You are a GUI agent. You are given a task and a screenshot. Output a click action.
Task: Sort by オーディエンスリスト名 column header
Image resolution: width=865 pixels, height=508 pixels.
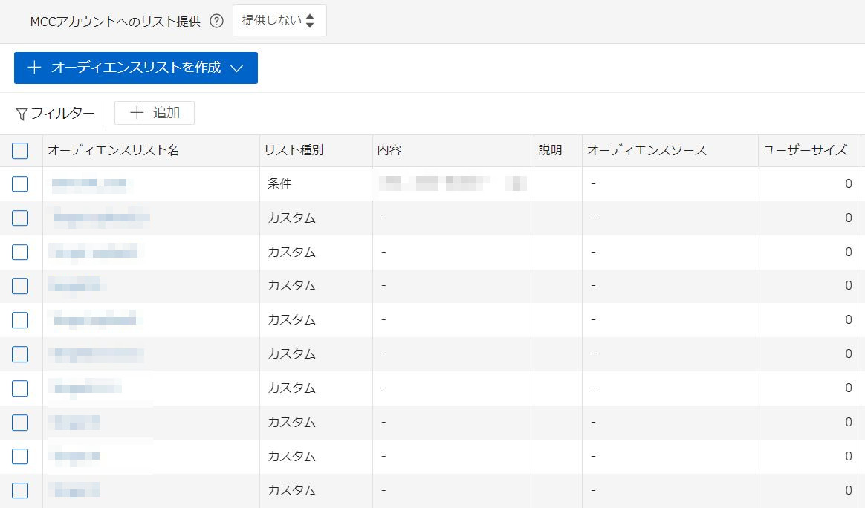tap(114, 151)
